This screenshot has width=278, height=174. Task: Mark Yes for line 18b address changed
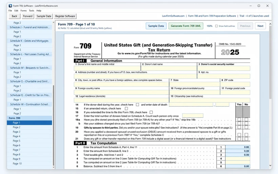(x=239, y=123)
